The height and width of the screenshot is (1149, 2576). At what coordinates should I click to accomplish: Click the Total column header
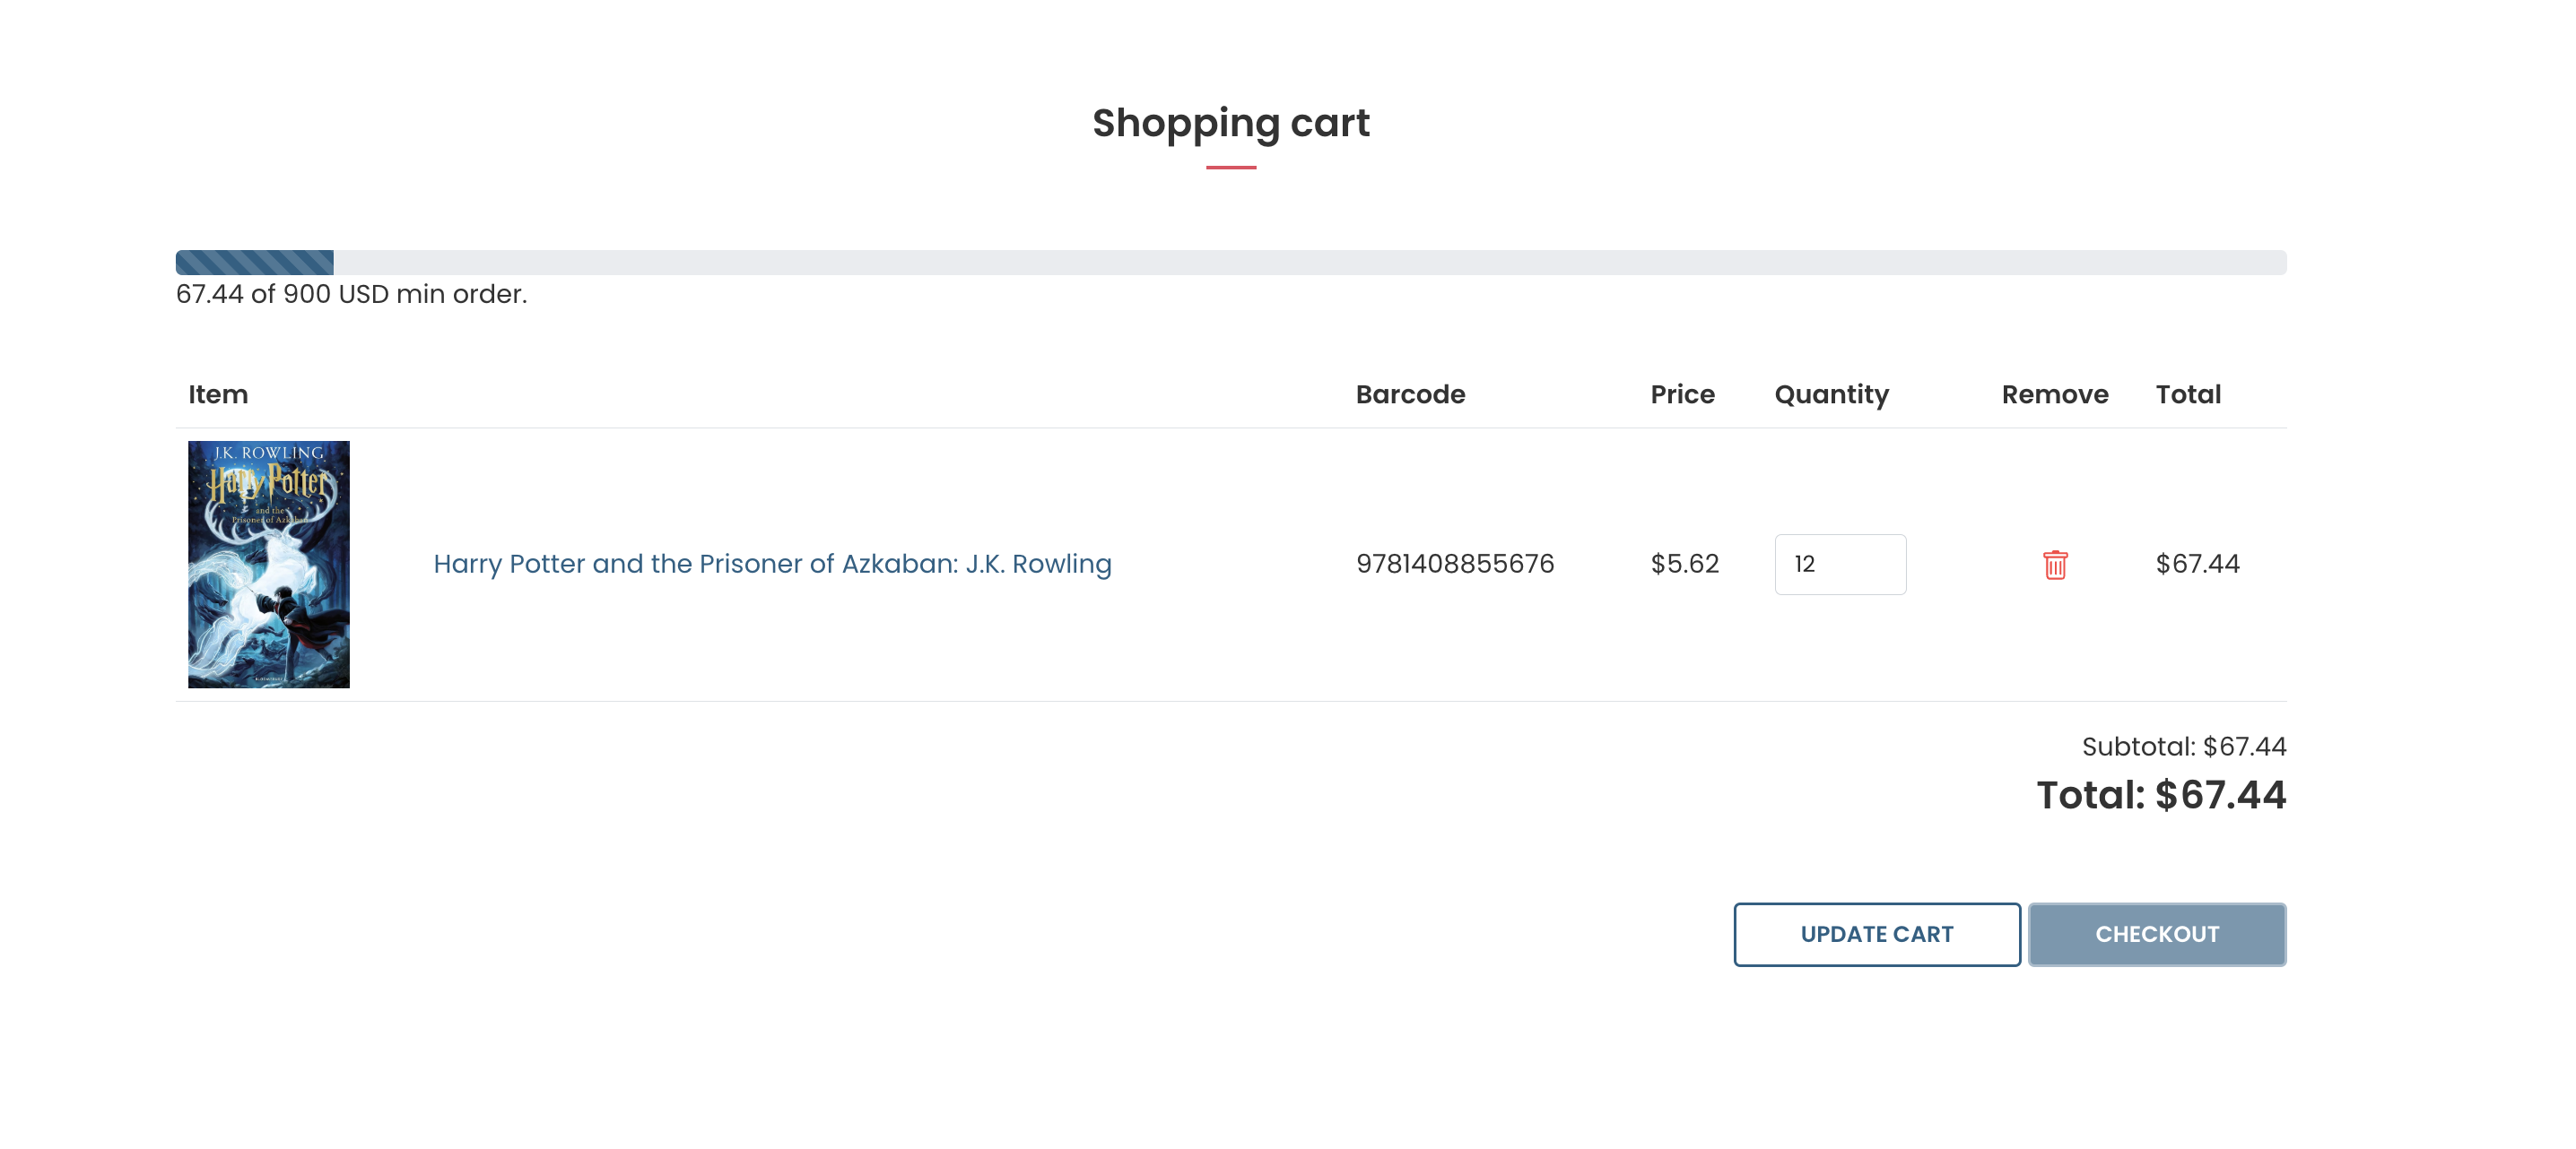point(2188,393)
